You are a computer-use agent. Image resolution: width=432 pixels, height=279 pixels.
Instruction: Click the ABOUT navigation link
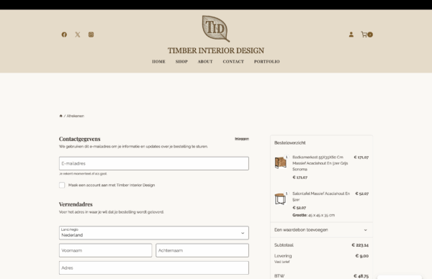(205, 62)
